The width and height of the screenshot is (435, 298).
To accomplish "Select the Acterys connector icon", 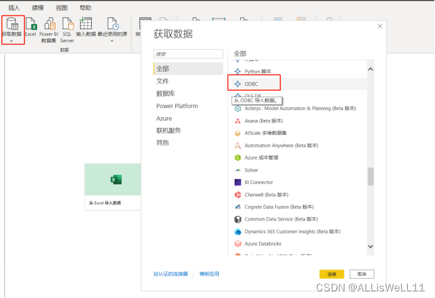I will 238,109.
